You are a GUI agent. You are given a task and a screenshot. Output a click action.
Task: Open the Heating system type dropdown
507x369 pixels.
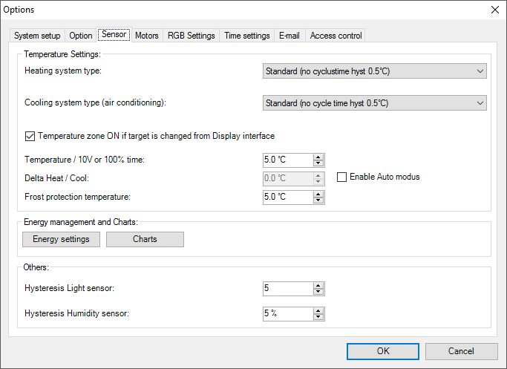click(375, 71)
